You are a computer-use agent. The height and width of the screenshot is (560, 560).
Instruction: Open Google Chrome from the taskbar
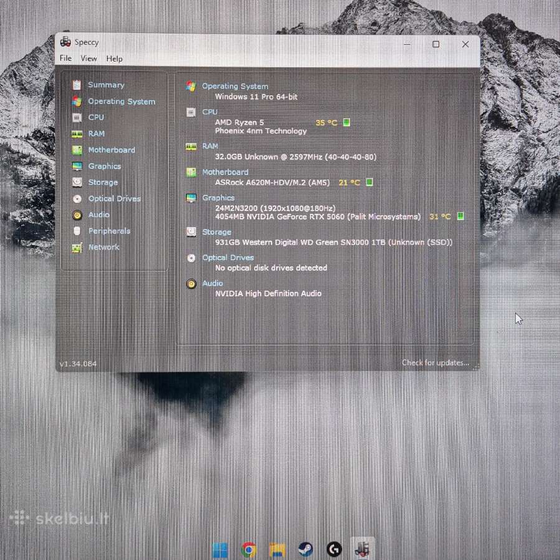(248, 550)
